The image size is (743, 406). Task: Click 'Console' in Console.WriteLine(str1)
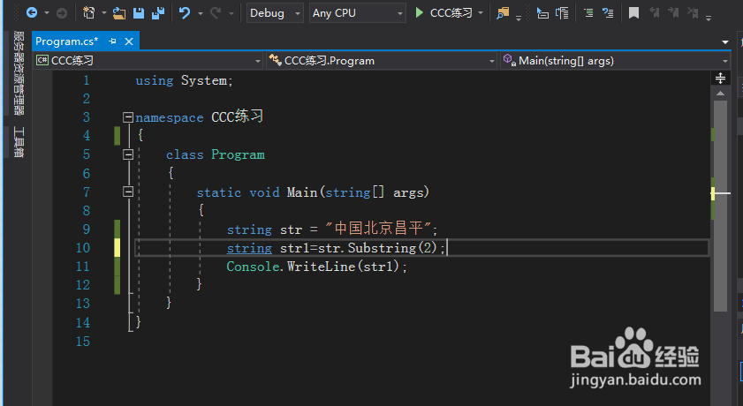(253, 267)
